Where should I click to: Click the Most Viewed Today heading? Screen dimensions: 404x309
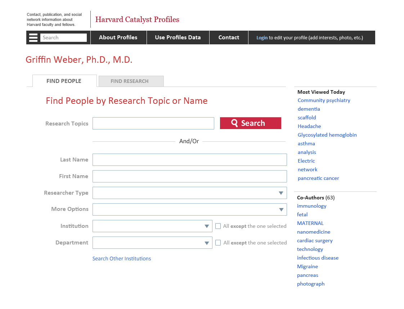point(321,92)
